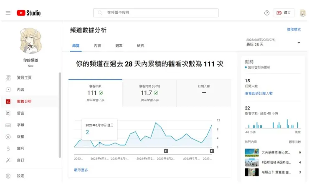Screen dimensions: 309x184
Task: Open the hamburger navigation menu
Action: point(8,13)
